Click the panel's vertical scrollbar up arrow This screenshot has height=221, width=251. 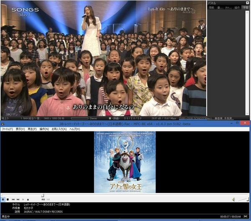click(248, 12)
